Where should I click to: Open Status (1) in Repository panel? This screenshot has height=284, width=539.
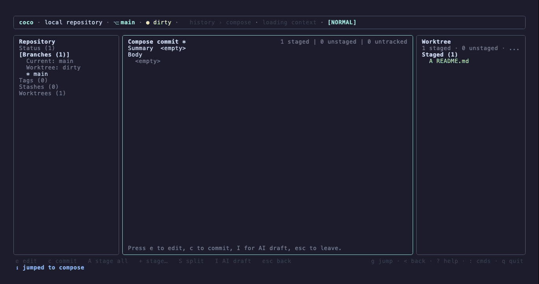click(x=37, y=48)
